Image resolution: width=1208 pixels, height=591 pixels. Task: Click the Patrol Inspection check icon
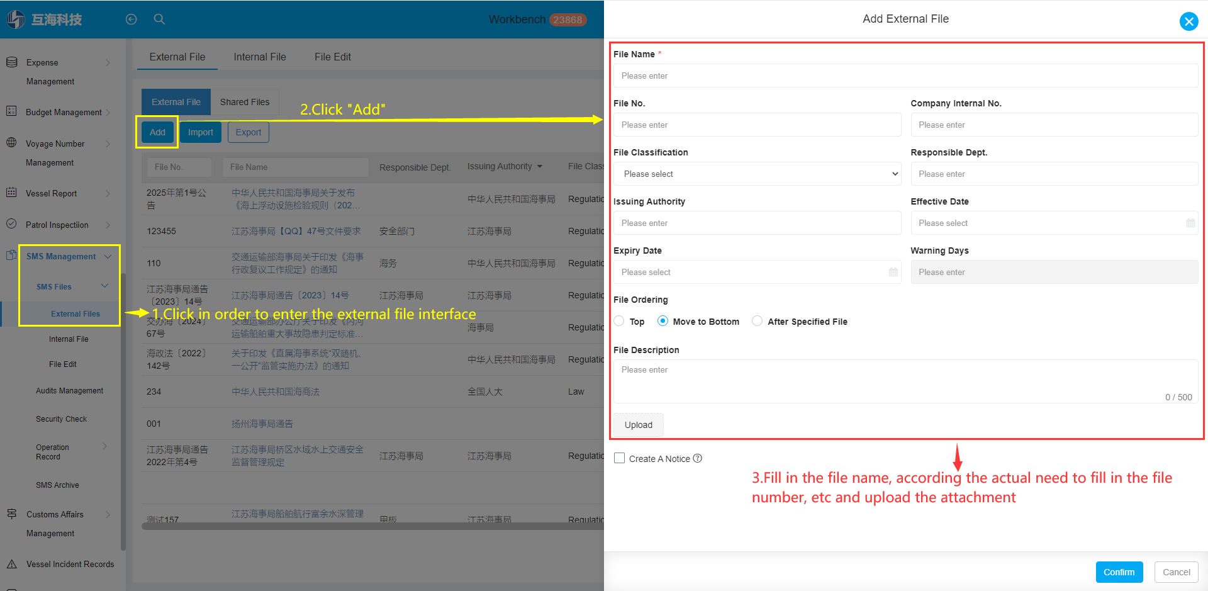11,224
